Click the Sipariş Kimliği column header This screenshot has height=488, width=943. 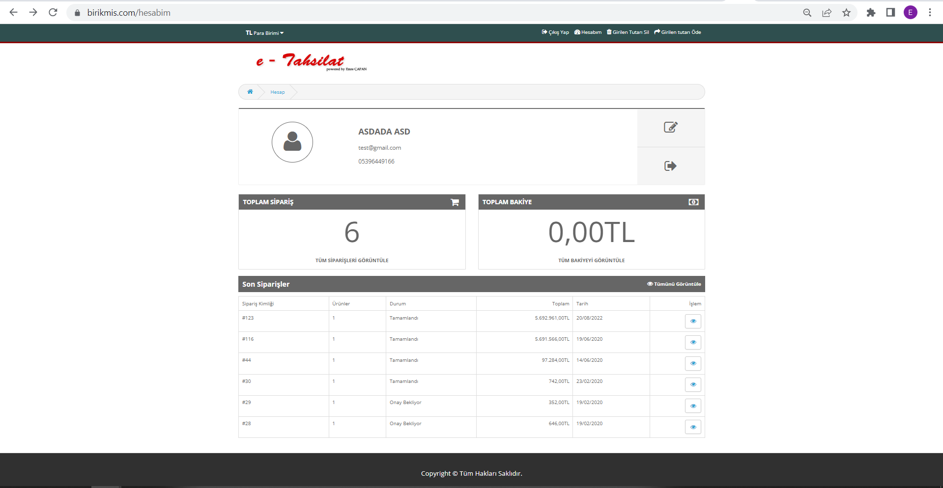pos(258,304)
